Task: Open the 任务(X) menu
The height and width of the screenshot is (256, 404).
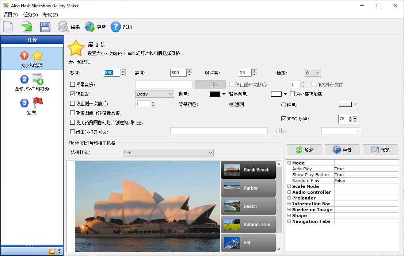Action: click(x=30, y=15)
